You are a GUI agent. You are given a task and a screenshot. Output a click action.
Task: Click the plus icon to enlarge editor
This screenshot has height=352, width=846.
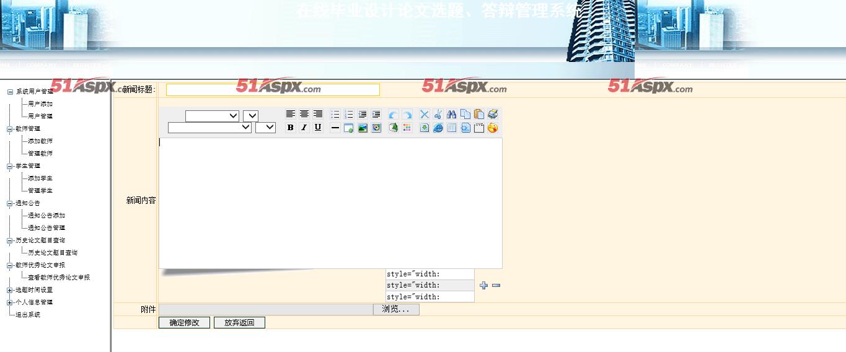coord(483,285)
